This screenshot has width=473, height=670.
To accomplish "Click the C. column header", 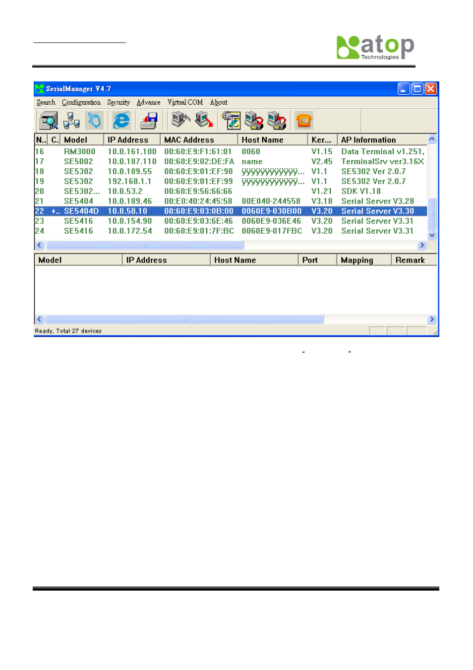I will coord(54,139).
